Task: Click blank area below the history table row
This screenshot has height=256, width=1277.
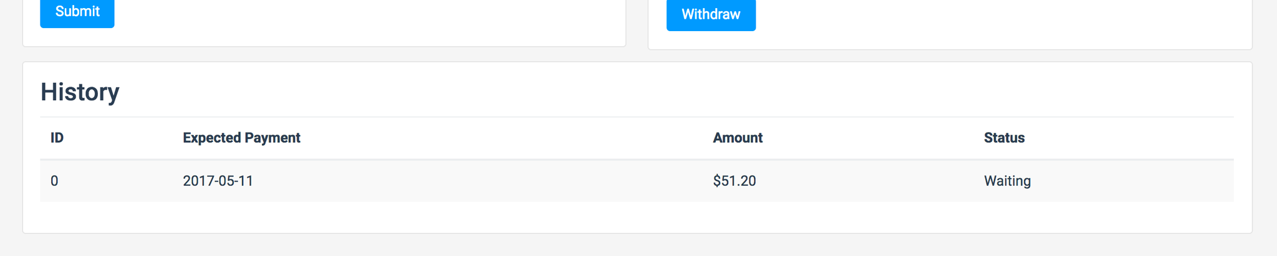Action: coord(624,217)
